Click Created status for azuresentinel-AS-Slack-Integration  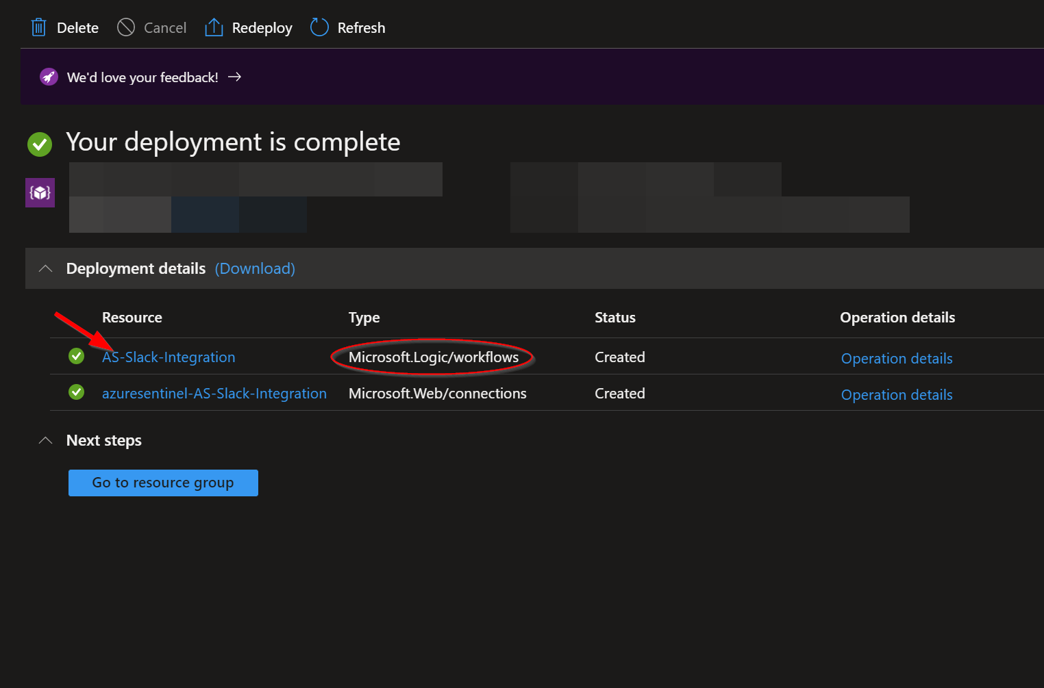click(620, 394)
